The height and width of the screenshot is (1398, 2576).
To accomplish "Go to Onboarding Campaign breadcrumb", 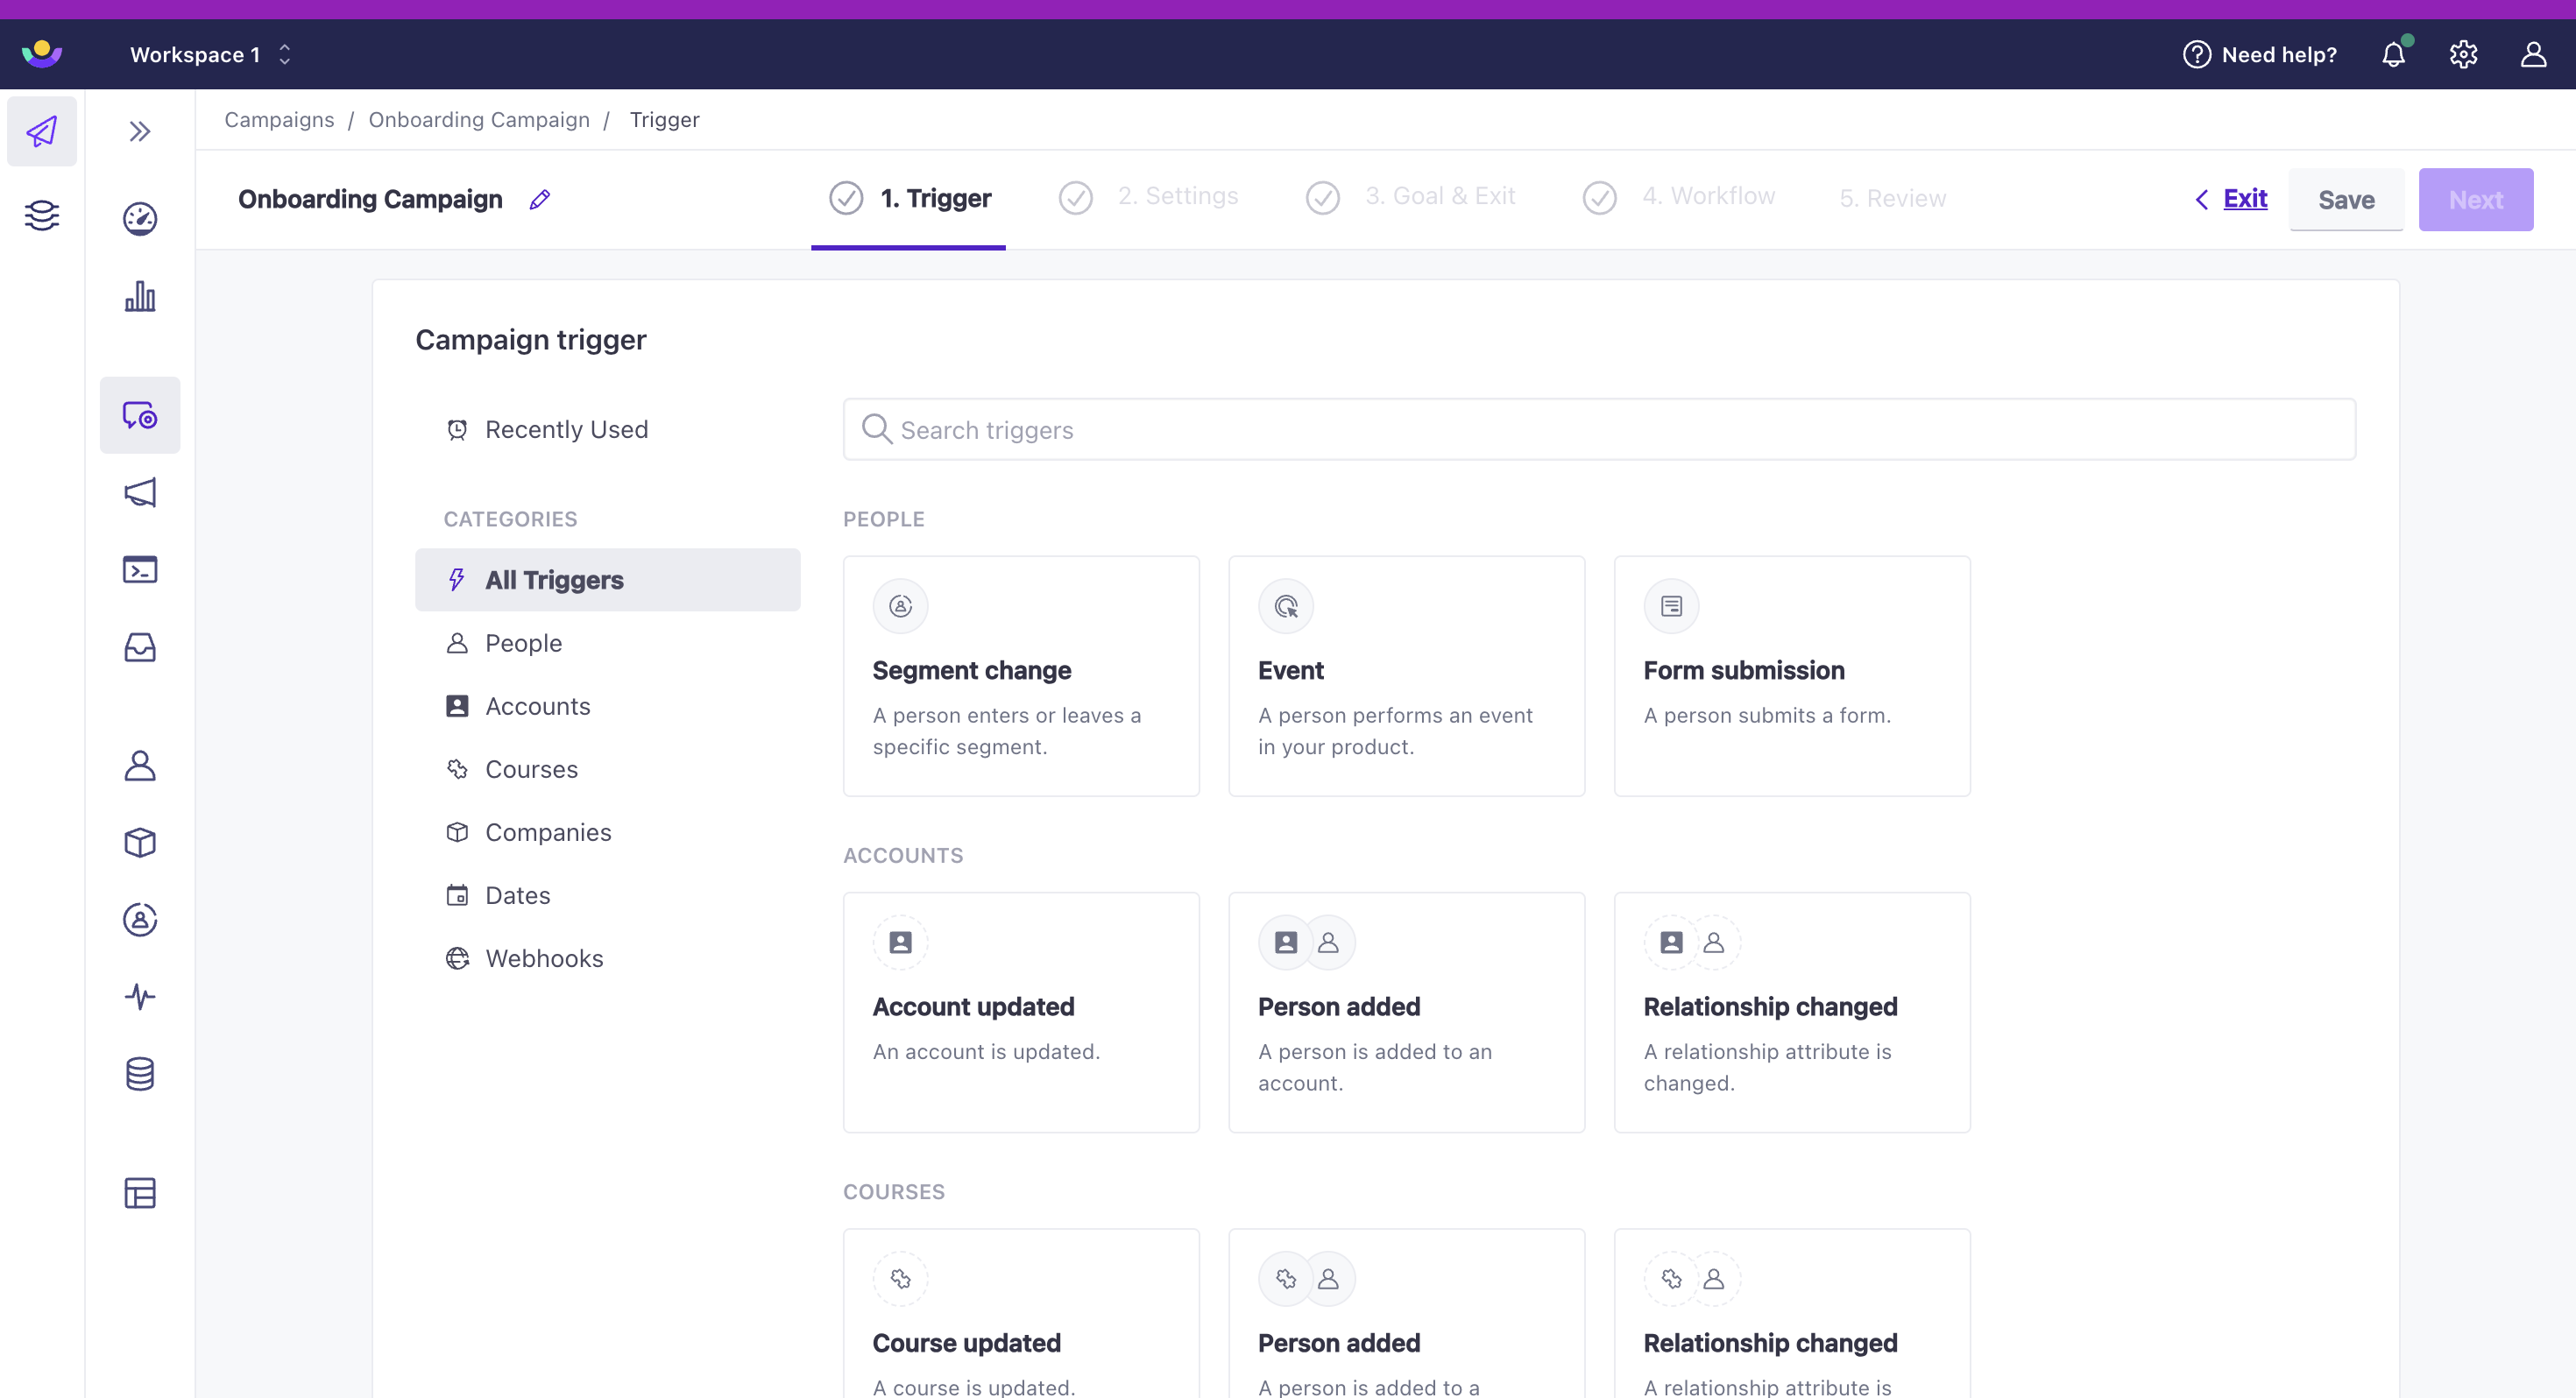I will pos(479,120).
